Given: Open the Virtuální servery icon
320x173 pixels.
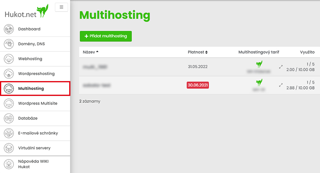Looking at the screenshot, I should pos(9,148).
